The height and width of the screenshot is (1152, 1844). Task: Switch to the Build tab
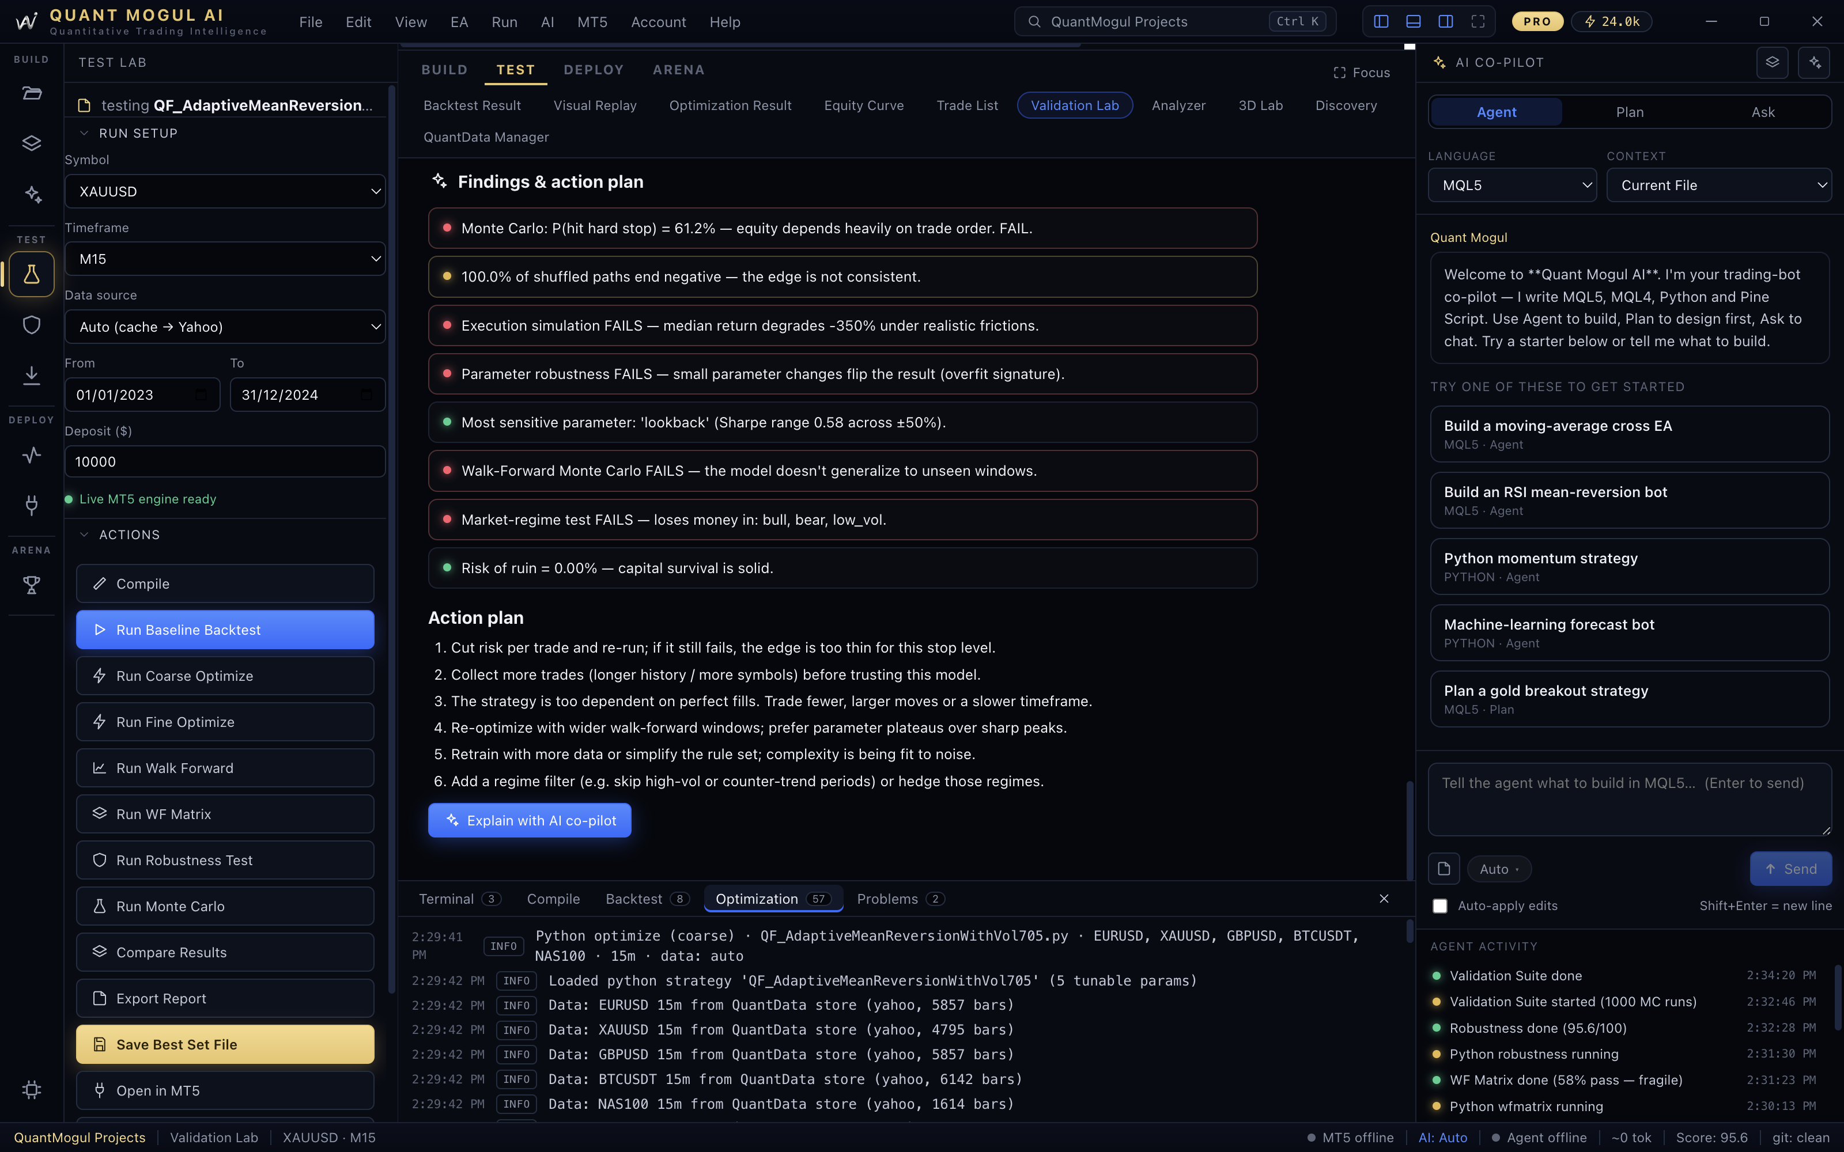pos(444,70)
